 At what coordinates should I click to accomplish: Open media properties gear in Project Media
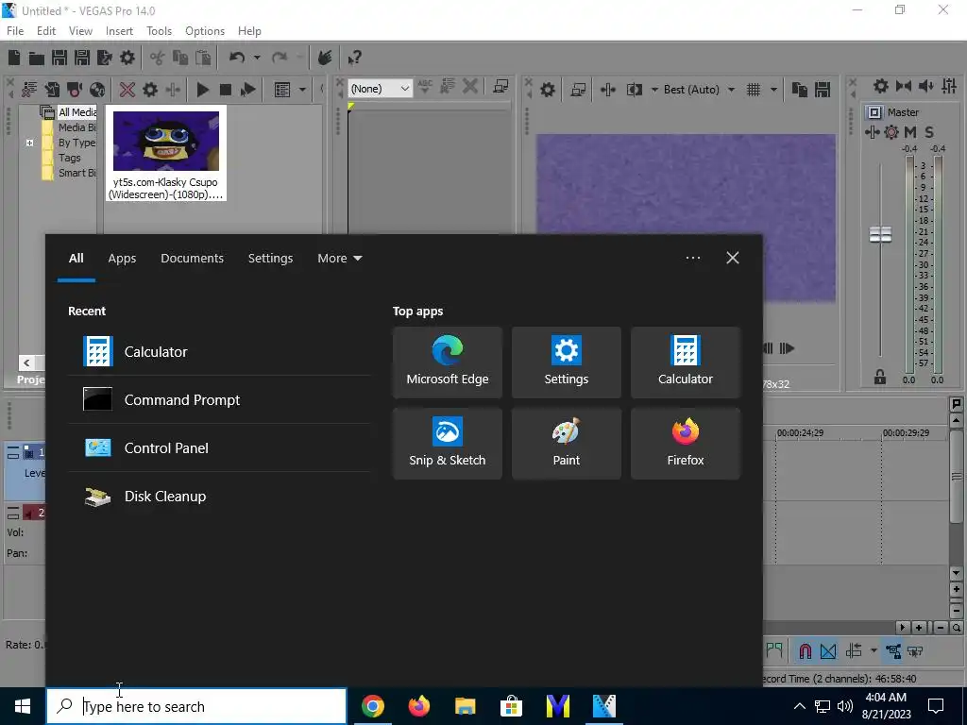pos(150,90)
